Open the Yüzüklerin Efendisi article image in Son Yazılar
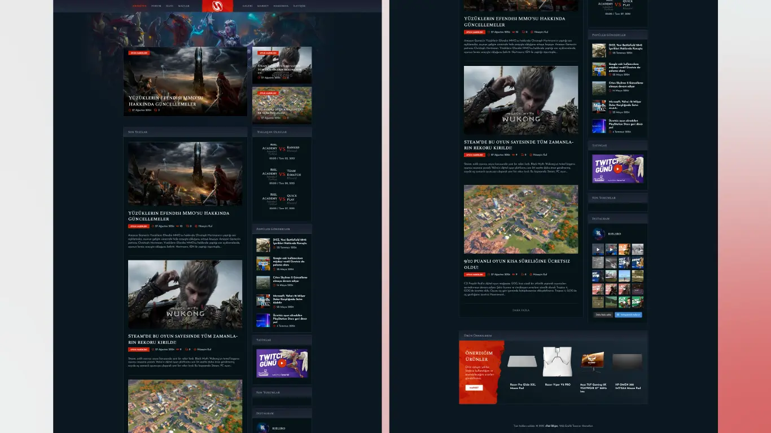This screenshot has width=771, height=433. pyautogui.click(x=185, y=174)
